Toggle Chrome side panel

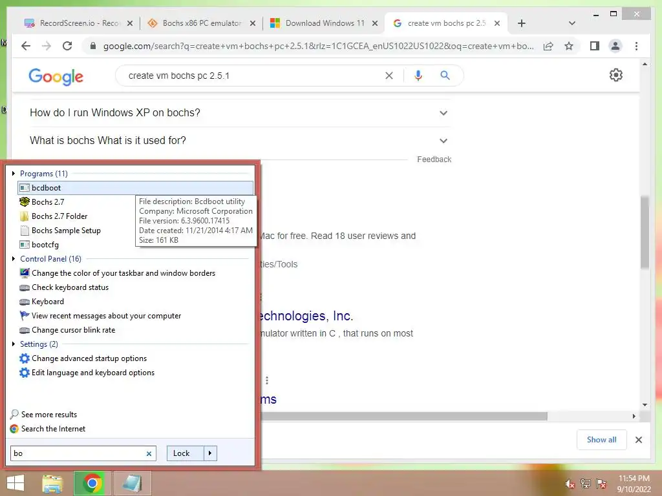coord(595,46)
